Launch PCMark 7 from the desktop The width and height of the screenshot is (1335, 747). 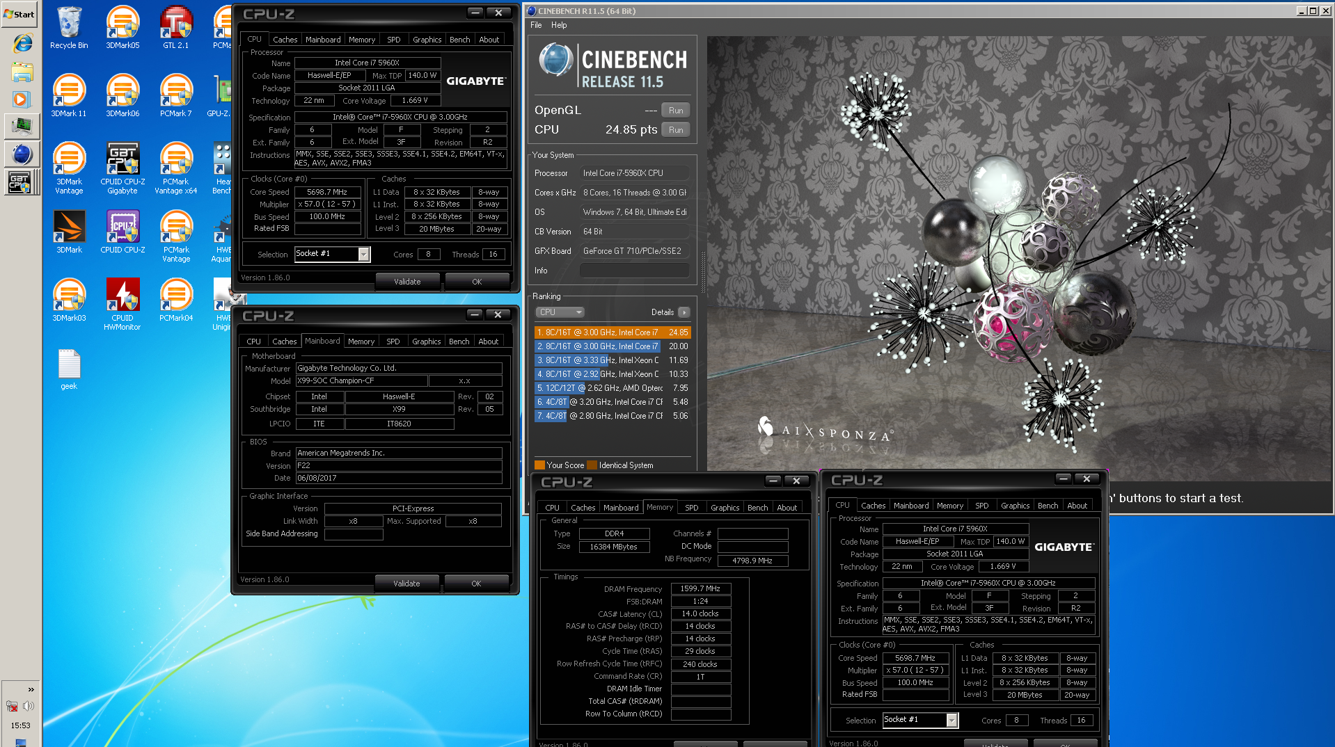pyautogui.click(x=176, y=96)
